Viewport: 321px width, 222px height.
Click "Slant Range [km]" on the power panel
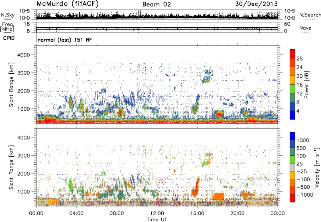(x=11, y=85)
